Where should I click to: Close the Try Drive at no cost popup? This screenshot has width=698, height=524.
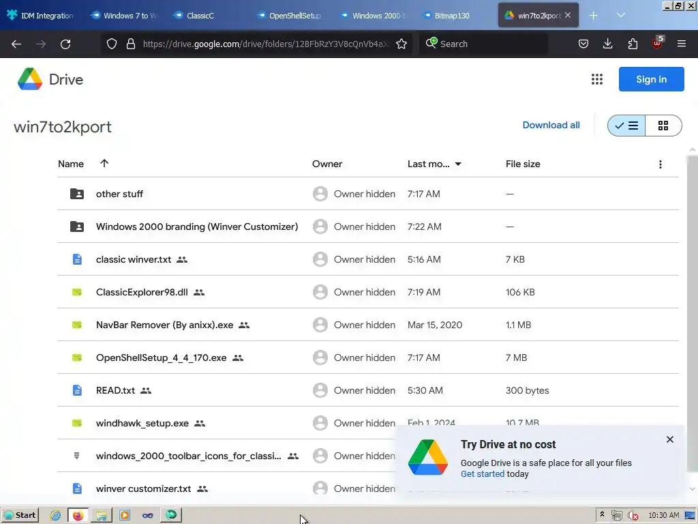tap(670, 439)
